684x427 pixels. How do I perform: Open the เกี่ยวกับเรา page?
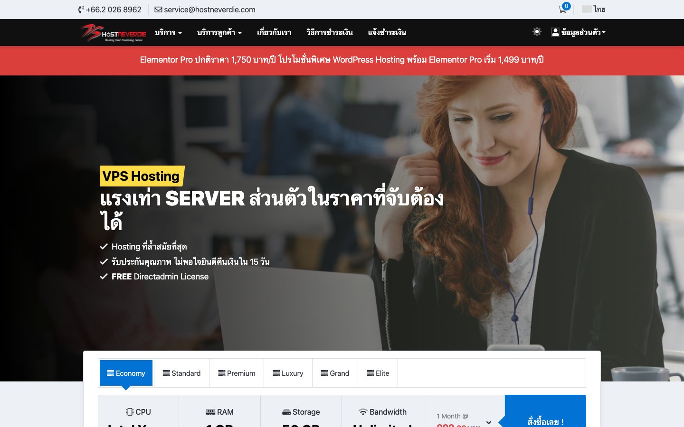(274, 32)
